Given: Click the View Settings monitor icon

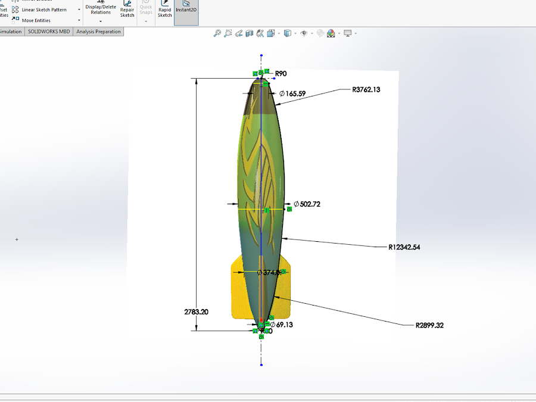Looking at the screenshot, I should [348, 33].
